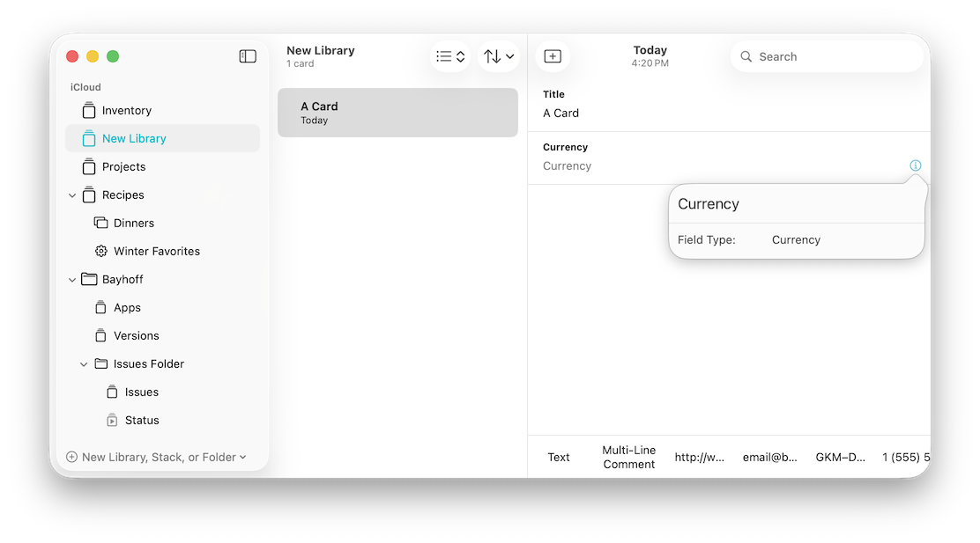
Task: Select the Projects library
Action: point(124,166)
